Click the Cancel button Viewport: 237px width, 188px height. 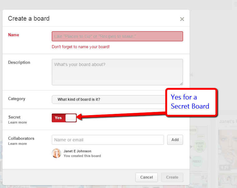click(147, 177)
